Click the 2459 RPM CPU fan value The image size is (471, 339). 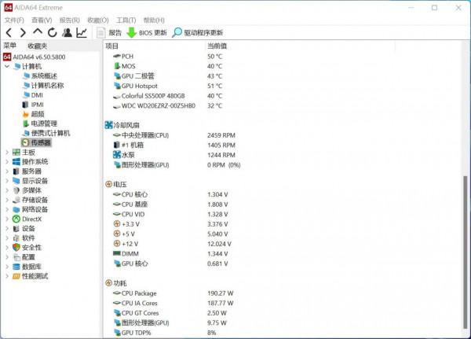tap(221, 135)
